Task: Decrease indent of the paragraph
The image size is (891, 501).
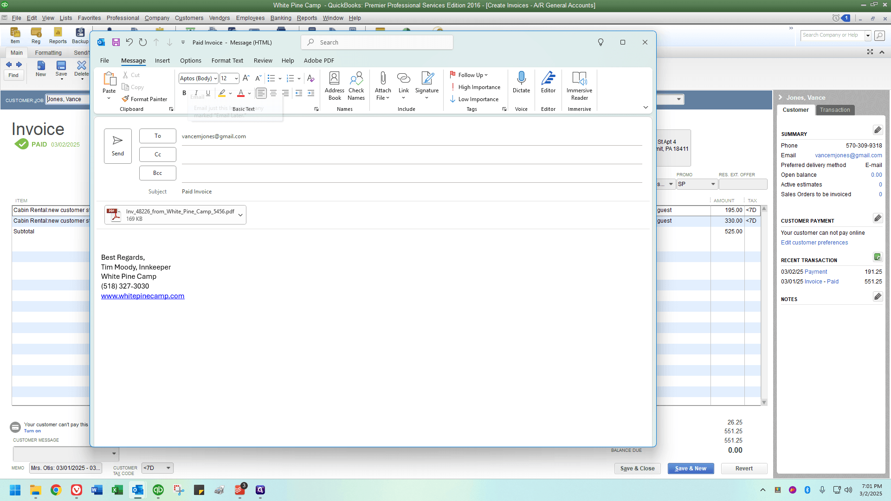Action: (x=299, y=93)
